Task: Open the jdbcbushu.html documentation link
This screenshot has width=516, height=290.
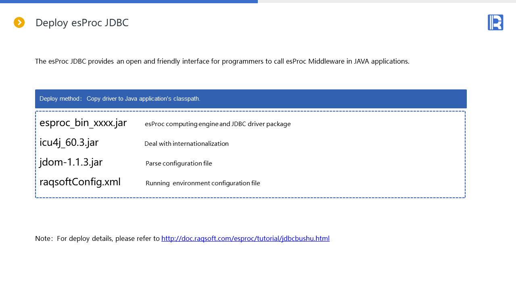Action: (245, 238)
